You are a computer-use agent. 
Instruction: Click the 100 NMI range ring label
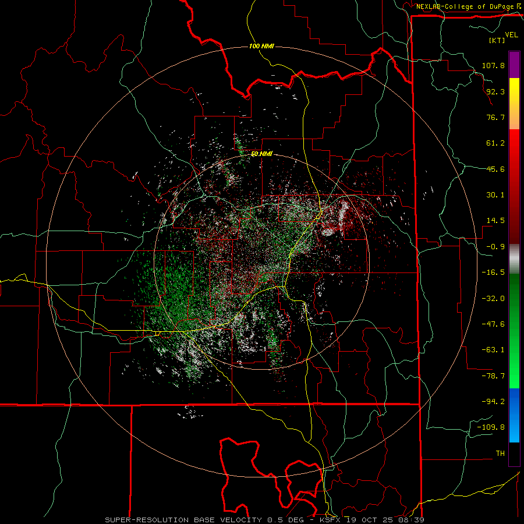pyautogui.click(x=261, y=46)
